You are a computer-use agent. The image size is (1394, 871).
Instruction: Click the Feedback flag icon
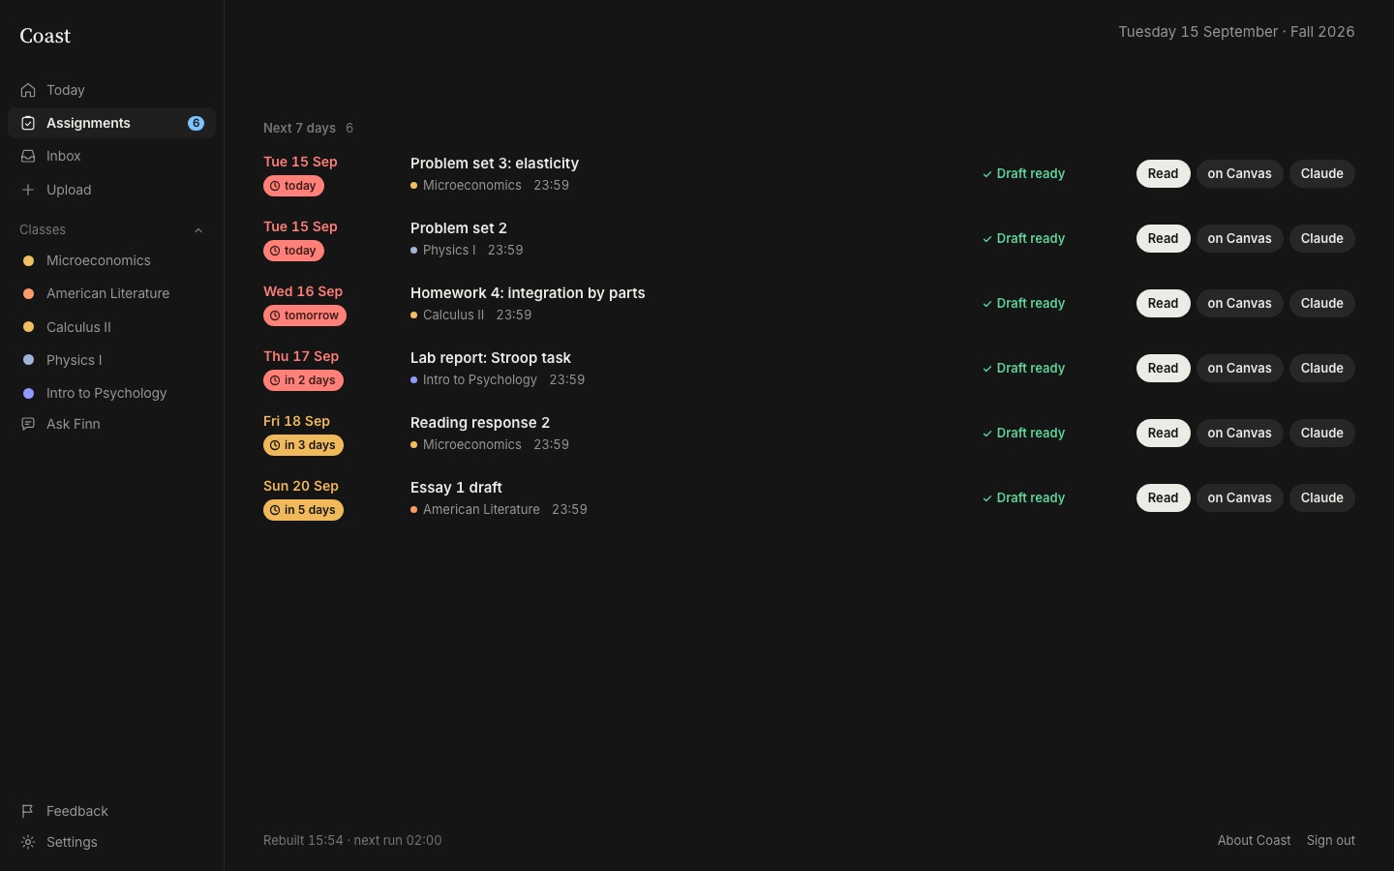coord(28,811)
